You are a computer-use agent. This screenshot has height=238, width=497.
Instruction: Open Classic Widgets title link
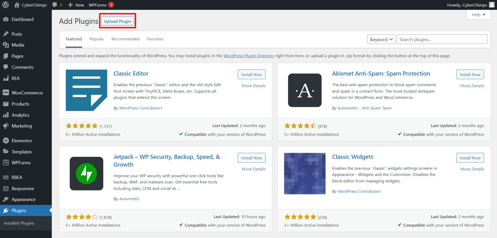coord(352,157)
